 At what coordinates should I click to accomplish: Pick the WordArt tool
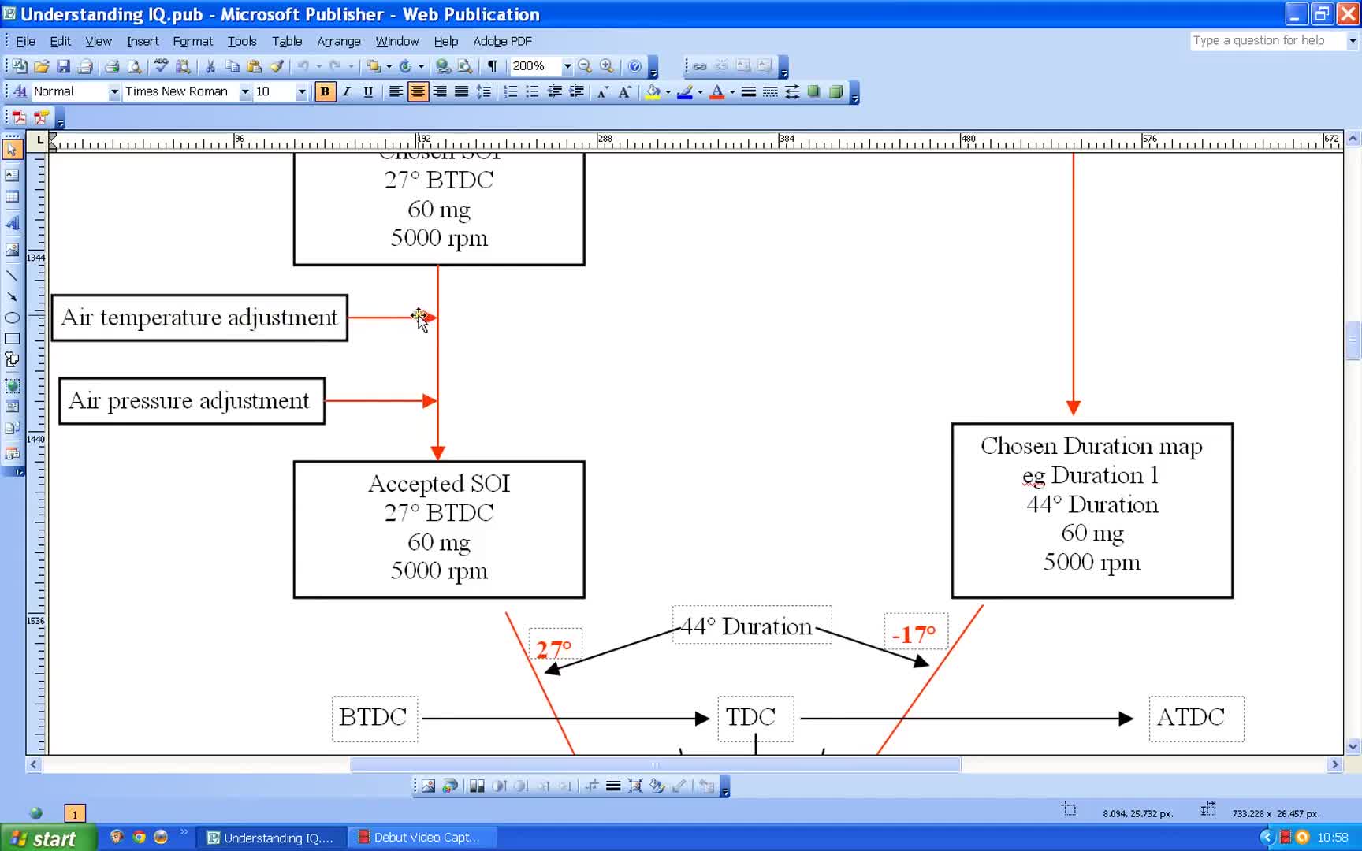pos(12,224)
